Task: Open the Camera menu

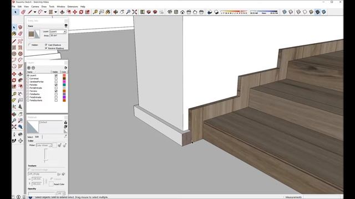Action: click(35, 7)
